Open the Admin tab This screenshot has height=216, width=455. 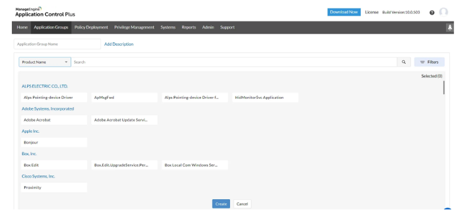coord(208,27)
